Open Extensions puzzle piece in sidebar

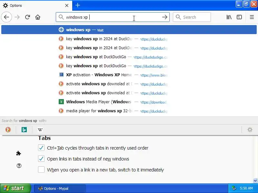19,153
